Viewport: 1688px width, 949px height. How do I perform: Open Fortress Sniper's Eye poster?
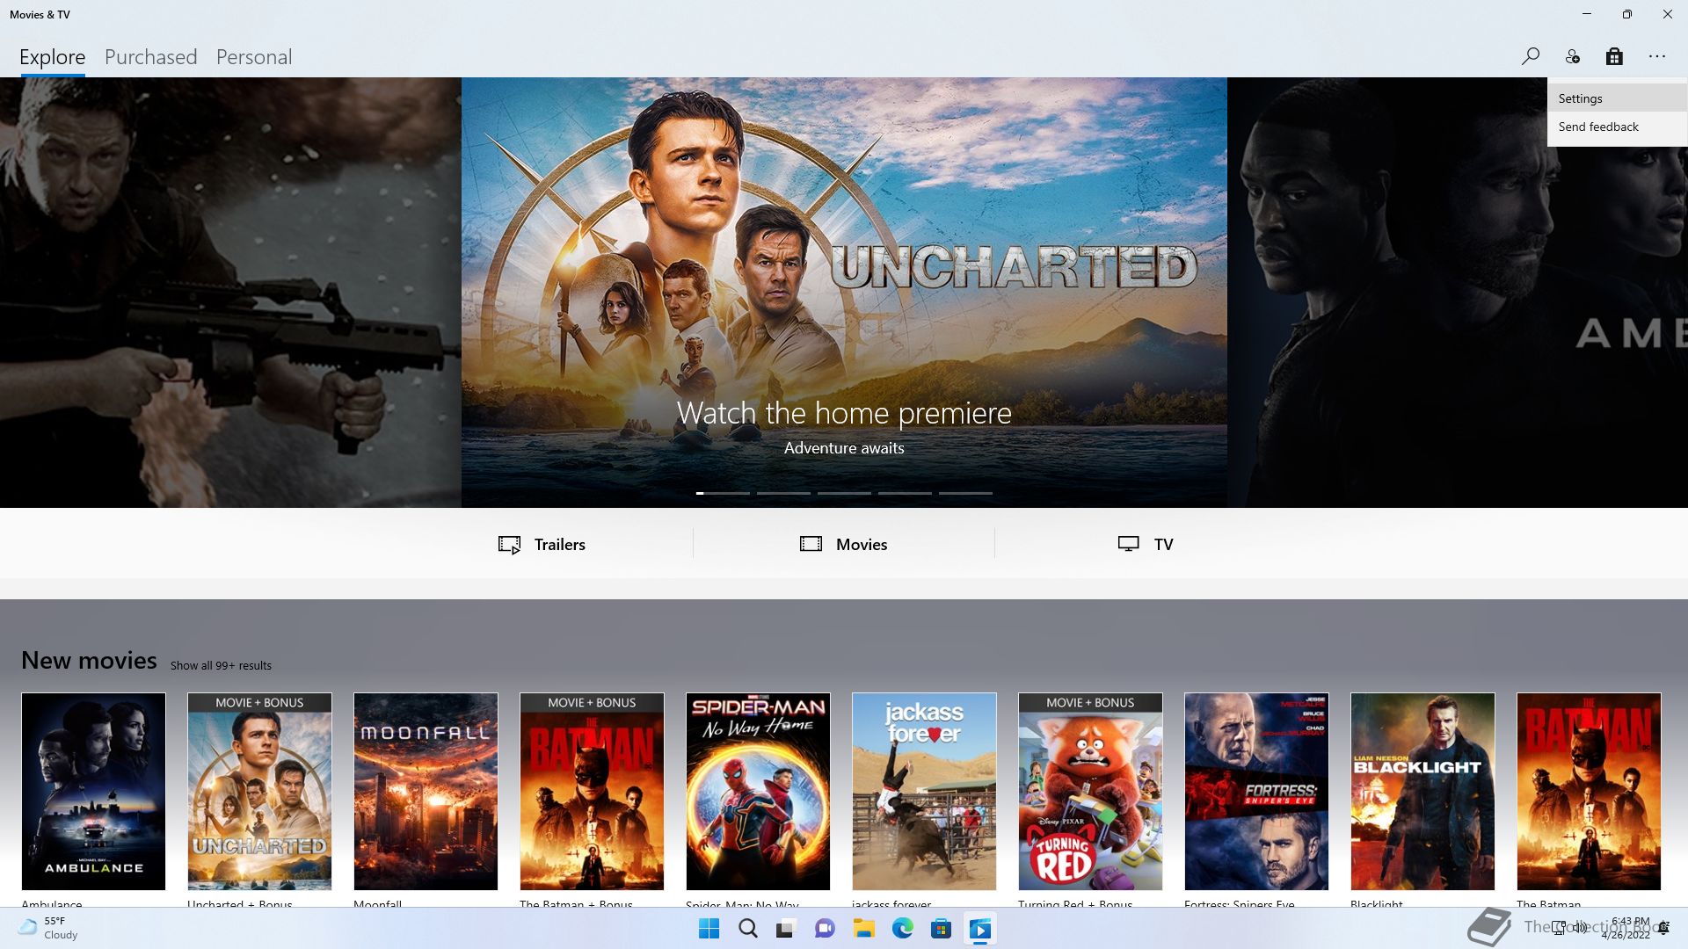click(1256, 791)
